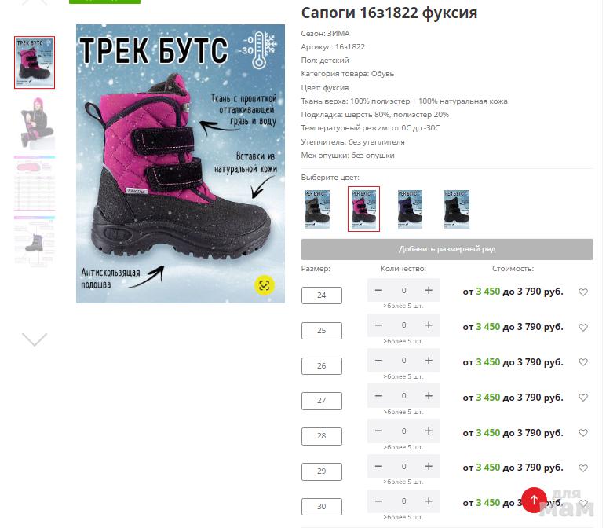Click the red scroll-to-top arrow button
The height and width of the screenshot is (528, 606).
click(534, 500)
